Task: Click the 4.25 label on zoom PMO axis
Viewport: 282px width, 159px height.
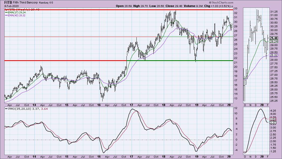Action: tap(273, 111)
